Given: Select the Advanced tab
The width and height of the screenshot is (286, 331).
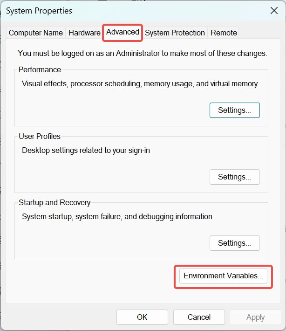Looking at the screenshot, I should [x=123, y=32].
